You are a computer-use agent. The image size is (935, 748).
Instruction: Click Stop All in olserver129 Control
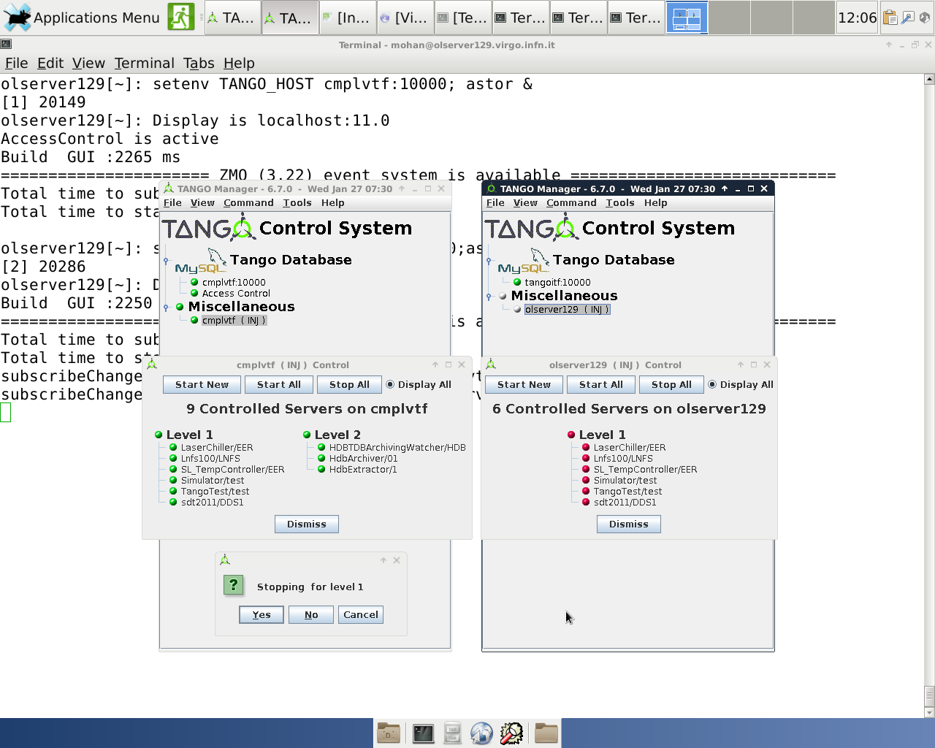pos(671,384)
